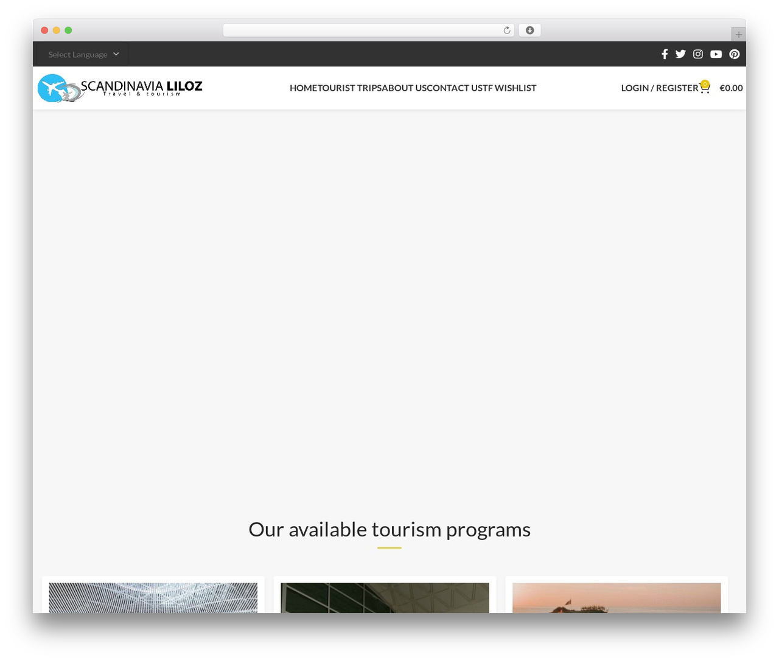Image resolution: width=779 pixels, height=660 pixels.
Task: Click the LOGIN / REGISTER link
Action: [x=660, y=88]
